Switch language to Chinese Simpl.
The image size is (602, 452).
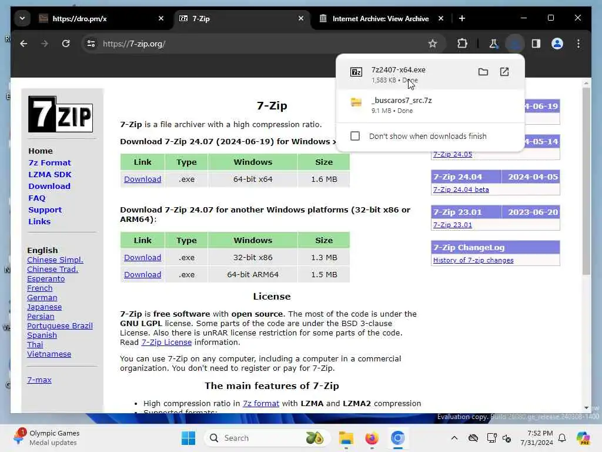click(55, 260)
